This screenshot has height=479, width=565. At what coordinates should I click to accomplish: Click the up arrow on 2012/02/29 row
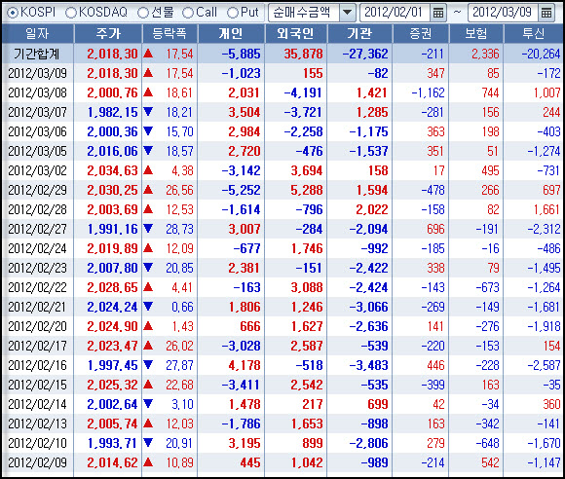(148, 190)
